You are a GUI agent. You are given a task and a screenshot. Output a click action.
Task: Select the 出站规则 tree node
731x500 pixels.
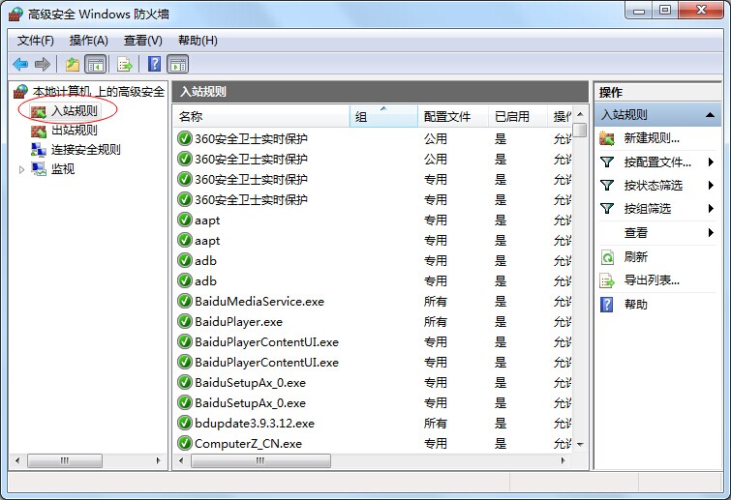point(64,130)
